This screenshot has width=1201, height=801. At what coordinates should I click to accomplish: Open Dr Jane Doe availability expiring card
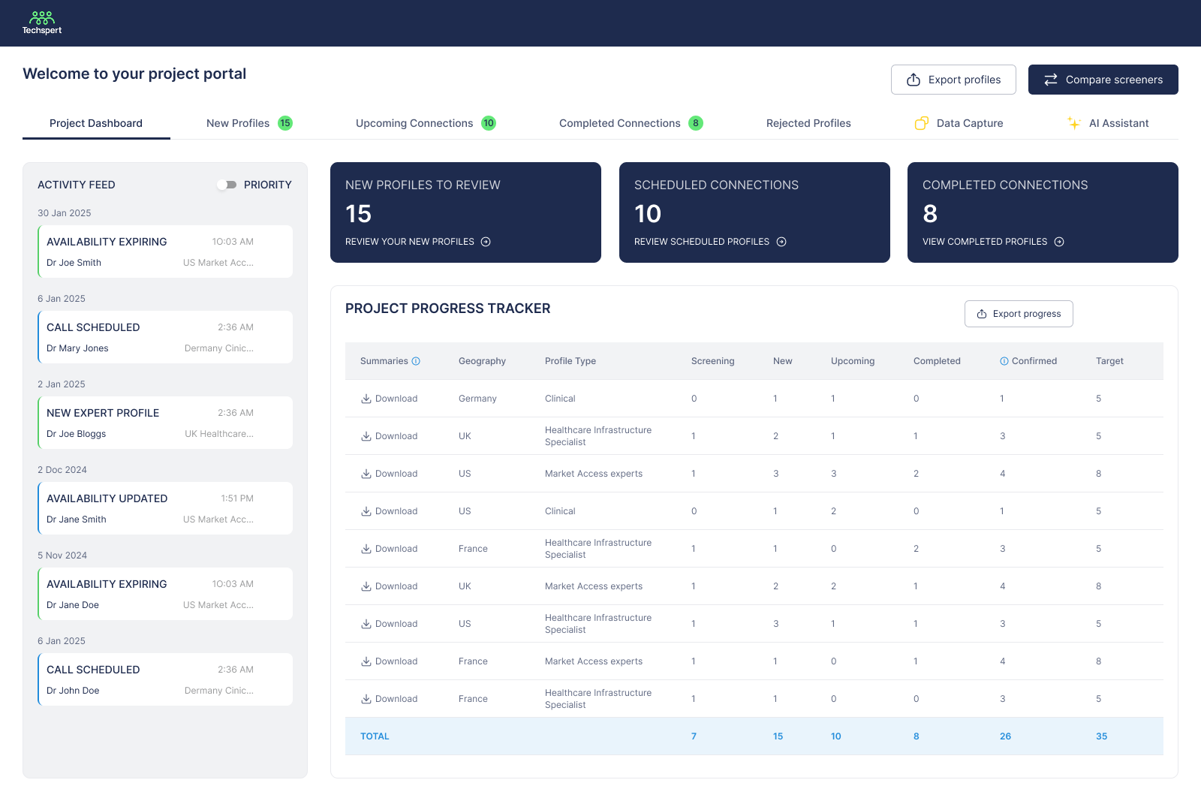click(165, 594)
